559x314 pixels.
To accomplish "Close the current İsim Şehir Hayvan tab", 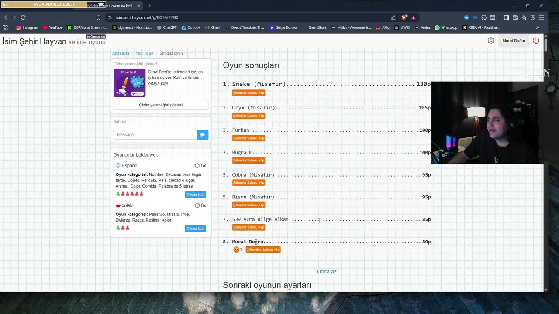I will coord(139,6).
